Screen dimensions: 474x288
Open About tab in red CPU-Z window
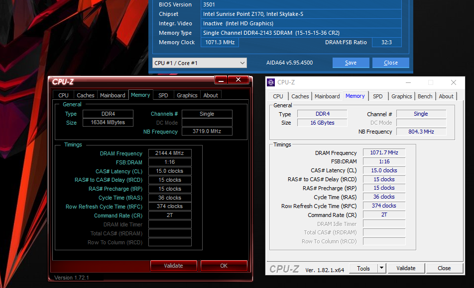(x=211, y=95)
